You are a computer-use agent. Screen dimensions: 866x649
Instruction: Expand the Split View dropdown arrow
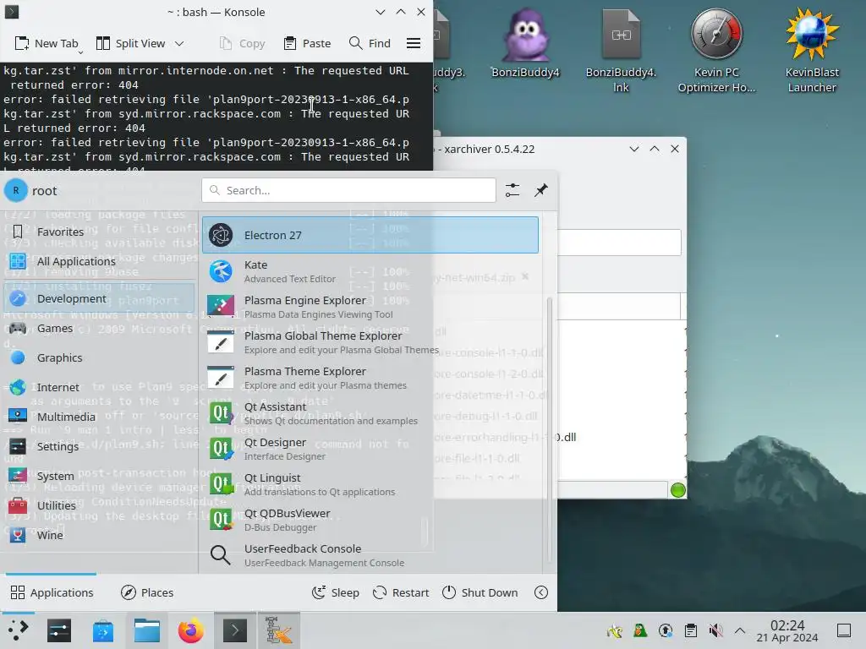179,44
